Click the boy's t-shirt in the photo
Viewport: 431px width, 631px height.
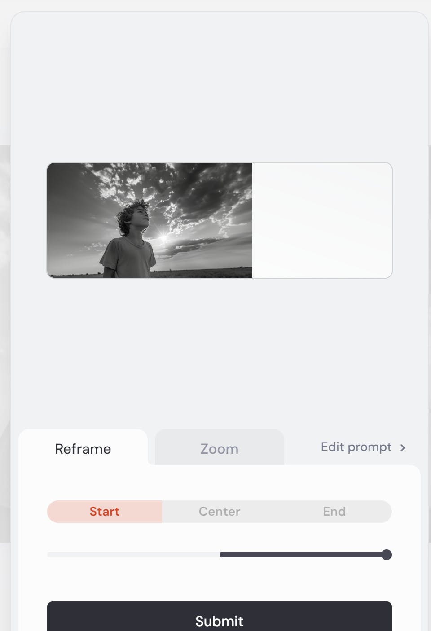pyautogui.click(x=128, y=257)
